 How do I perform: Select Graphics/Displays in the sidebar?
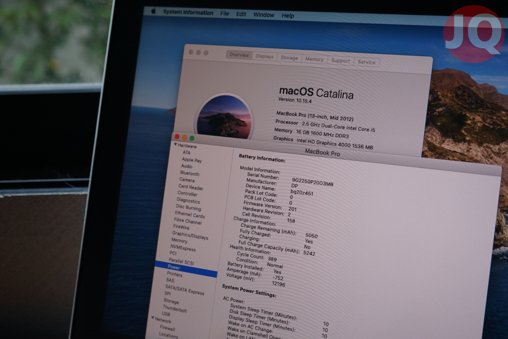[x=190, y=235]
